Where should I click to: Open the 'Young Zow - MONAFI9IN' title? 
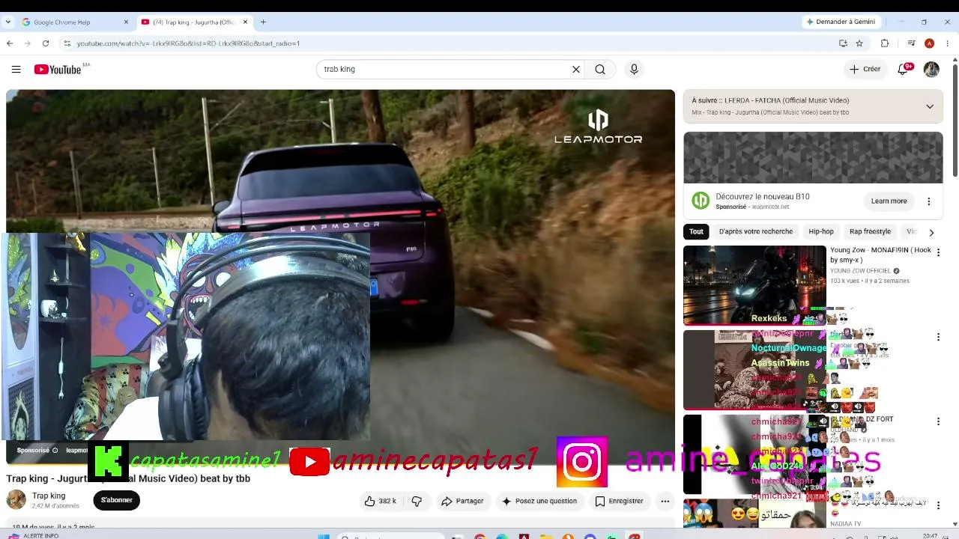pyautogui.click(x=880, y=255)
